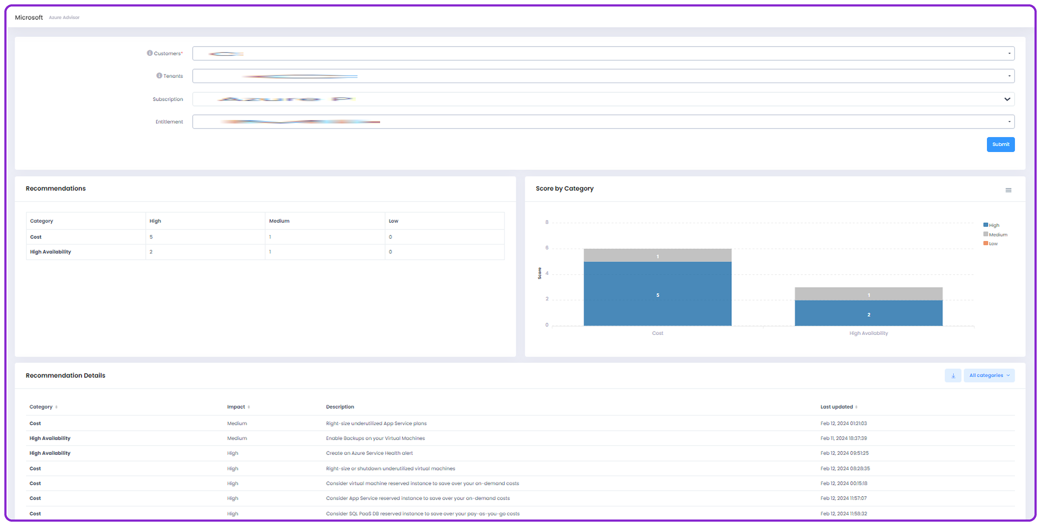
Task: Sort table by Impact column arrows
Action: coord(249,407)
